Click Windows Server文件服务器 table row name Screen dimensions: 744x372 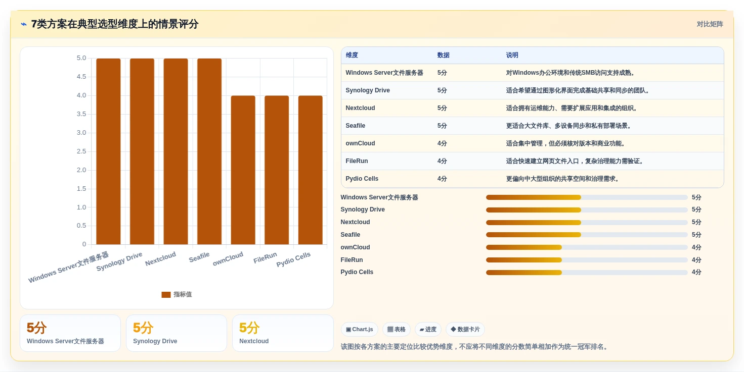tap(384, 73)
